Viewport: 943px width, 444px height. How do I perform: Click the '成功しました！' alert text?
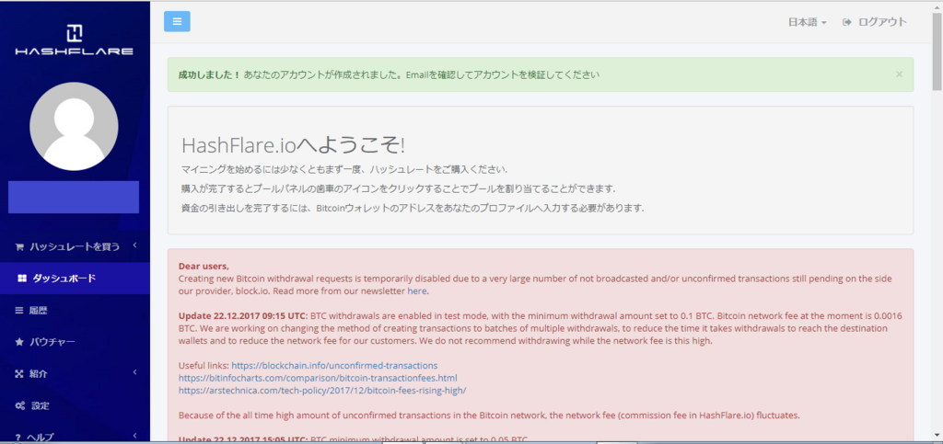209,75
